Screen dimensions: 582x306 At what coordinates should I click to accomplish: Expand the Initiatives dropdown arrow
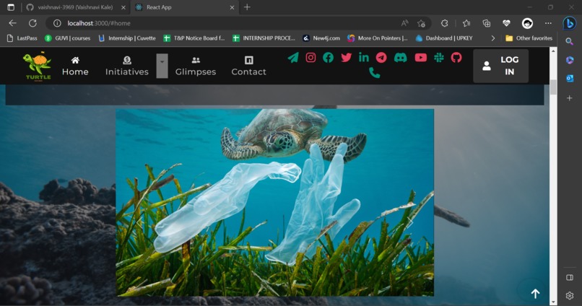click(x=162, y=66)
